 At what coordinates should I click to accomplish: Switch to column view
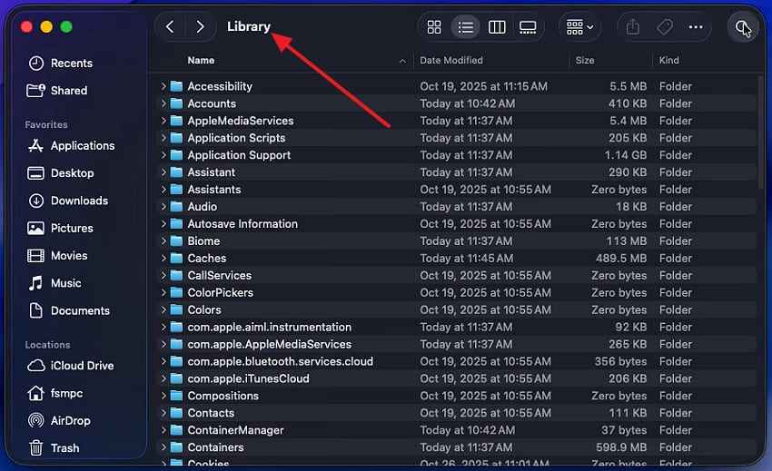pyautogui.click(x=497, y=27)
